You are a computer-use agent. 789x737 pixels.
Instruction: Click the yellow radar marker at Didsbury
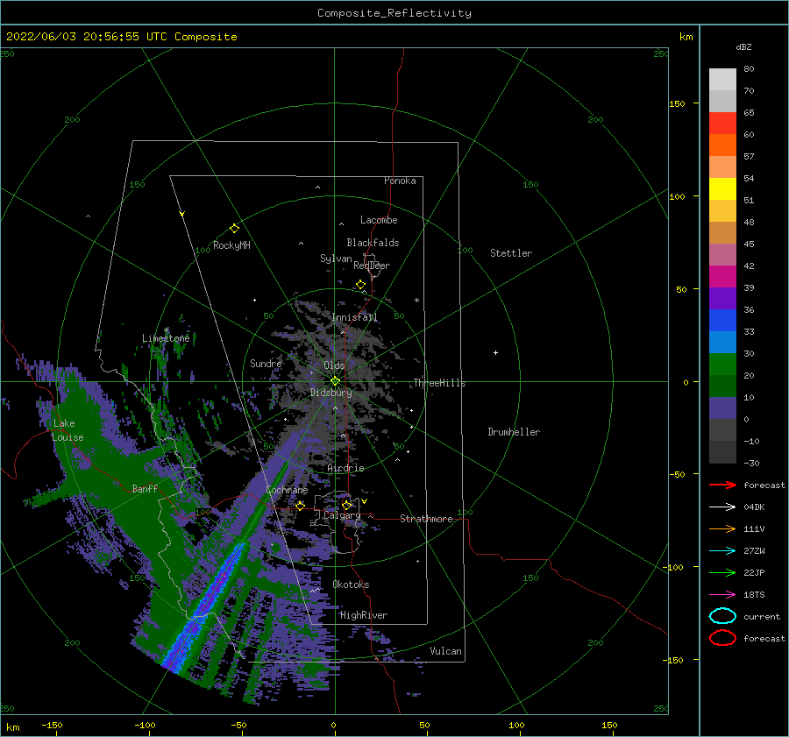click(335, 381)
